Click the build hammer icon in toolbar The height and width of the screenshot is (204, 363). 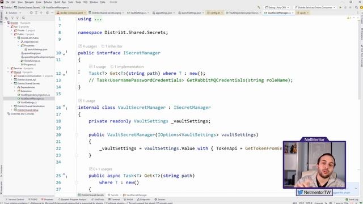(x=259, y=7)
